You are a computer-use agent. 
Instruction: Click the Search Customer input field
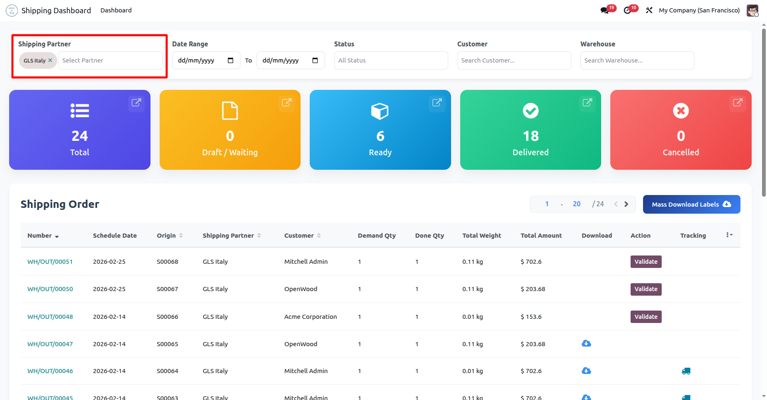[514, 60]
